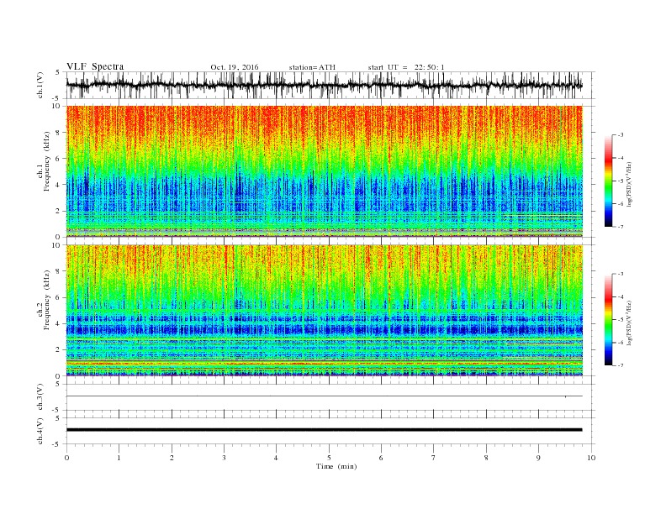Click tick label '3' on the Time axis
This screenshot has height=514, width=666.
coord(224,458)
